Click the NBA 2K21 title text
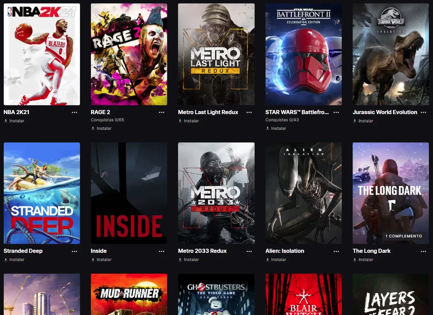433x315 pixels. click(16, 112)
